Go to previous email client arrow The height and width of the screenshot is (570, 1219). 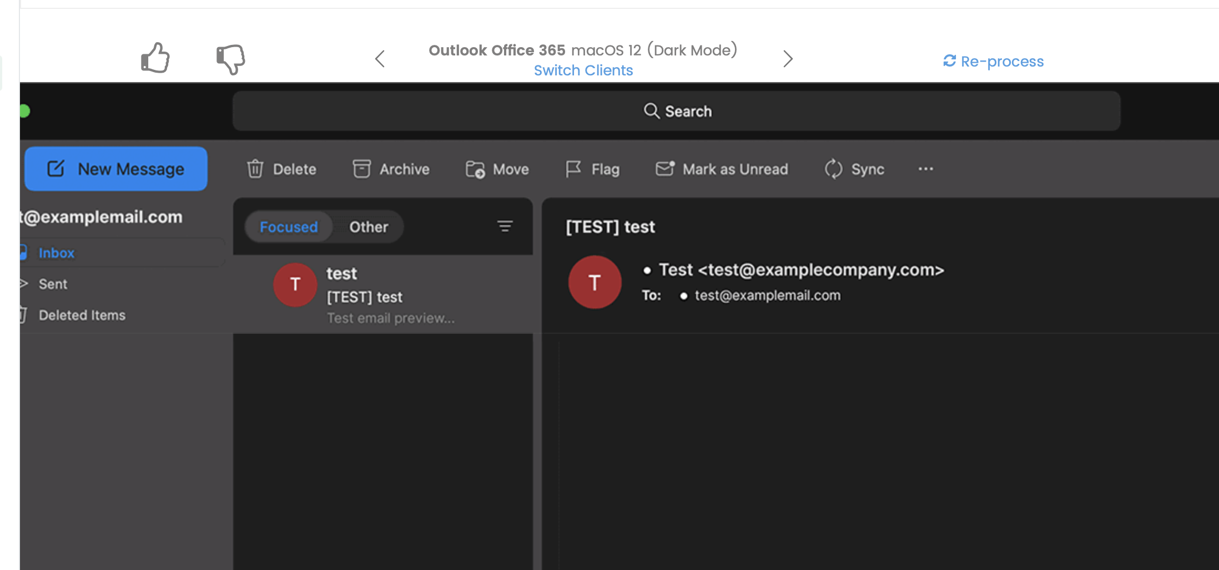pyautogui.click(x=380, y=59)
